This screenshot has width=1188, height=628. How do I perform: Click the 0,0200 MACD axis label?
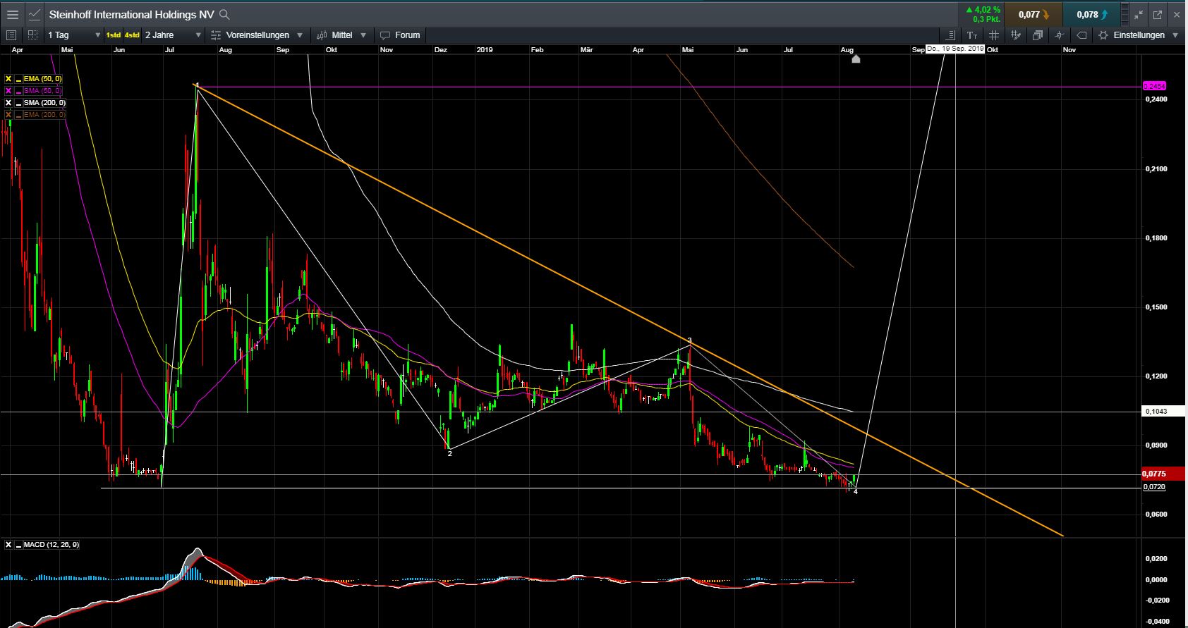(x=1156, y=559)
